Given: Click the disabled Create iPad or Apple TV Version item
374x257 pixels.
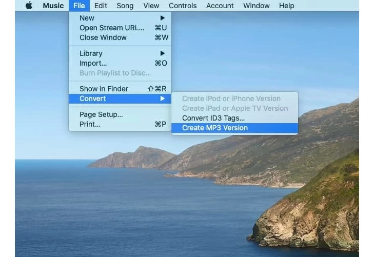Looking at the screenshot, I should pos(234,108).
